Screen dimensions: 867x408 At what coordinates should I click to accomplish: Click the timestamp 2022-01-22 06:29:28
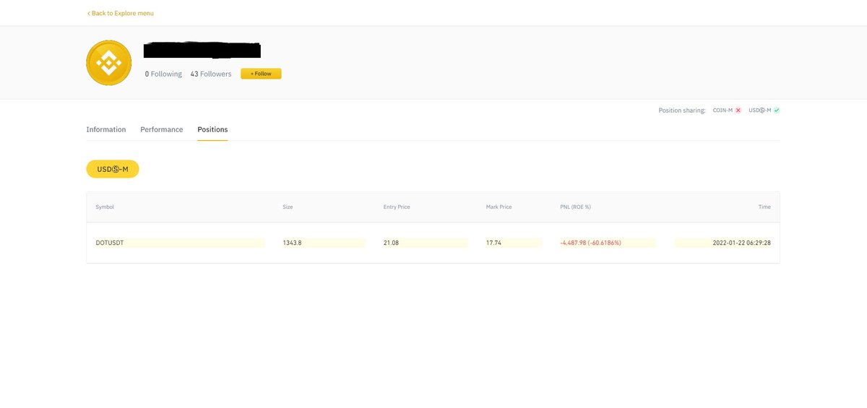pos(742,243)
